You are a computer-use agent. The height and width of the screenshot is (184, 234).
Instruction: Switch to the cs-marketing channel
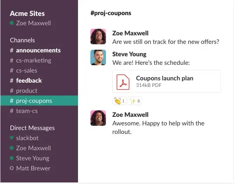[x=33, y=60]
